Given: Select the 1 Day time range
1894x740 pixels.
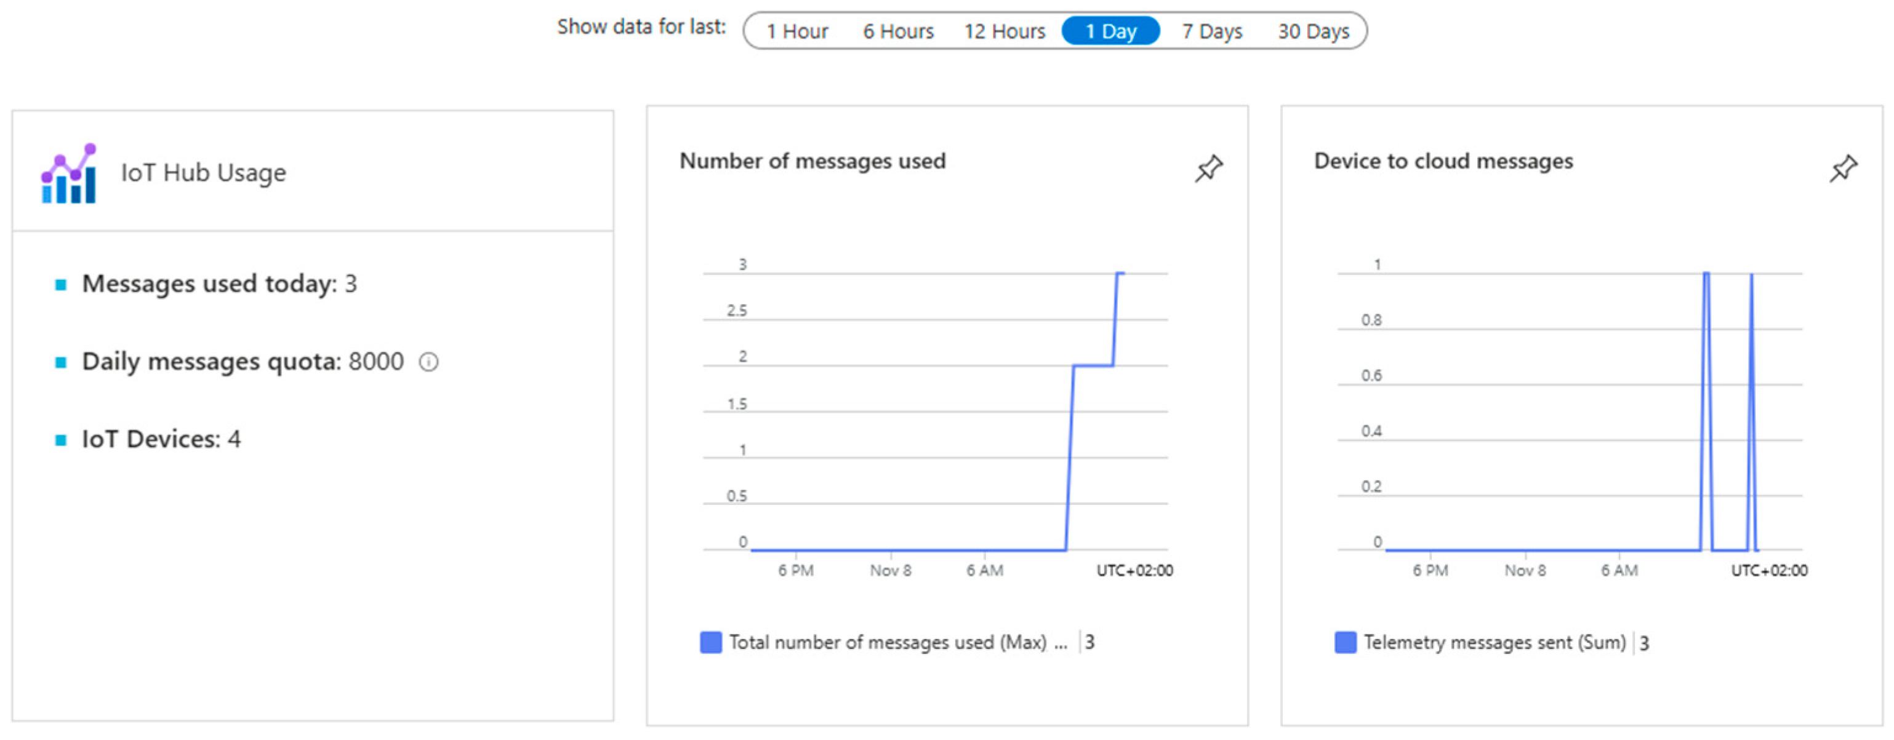Looking at the screenshot, I should (1110, 31).
